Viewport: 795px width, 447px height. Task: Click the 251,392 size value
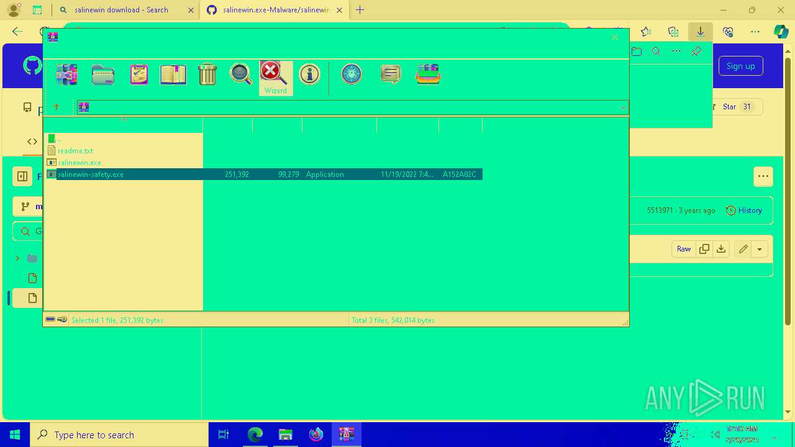(237, 174)
